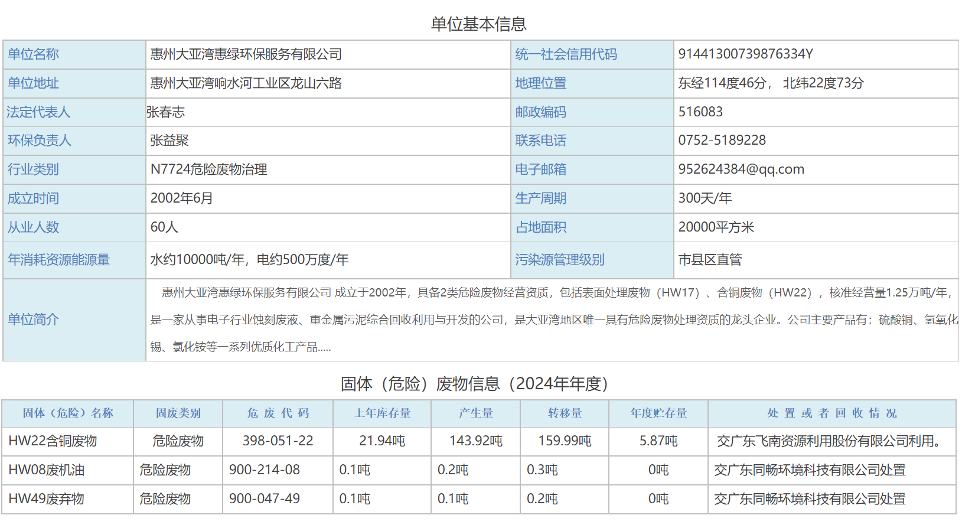Click the 转移量 column header
Screen dimensions: 962x528
click(x=565, y=413)
